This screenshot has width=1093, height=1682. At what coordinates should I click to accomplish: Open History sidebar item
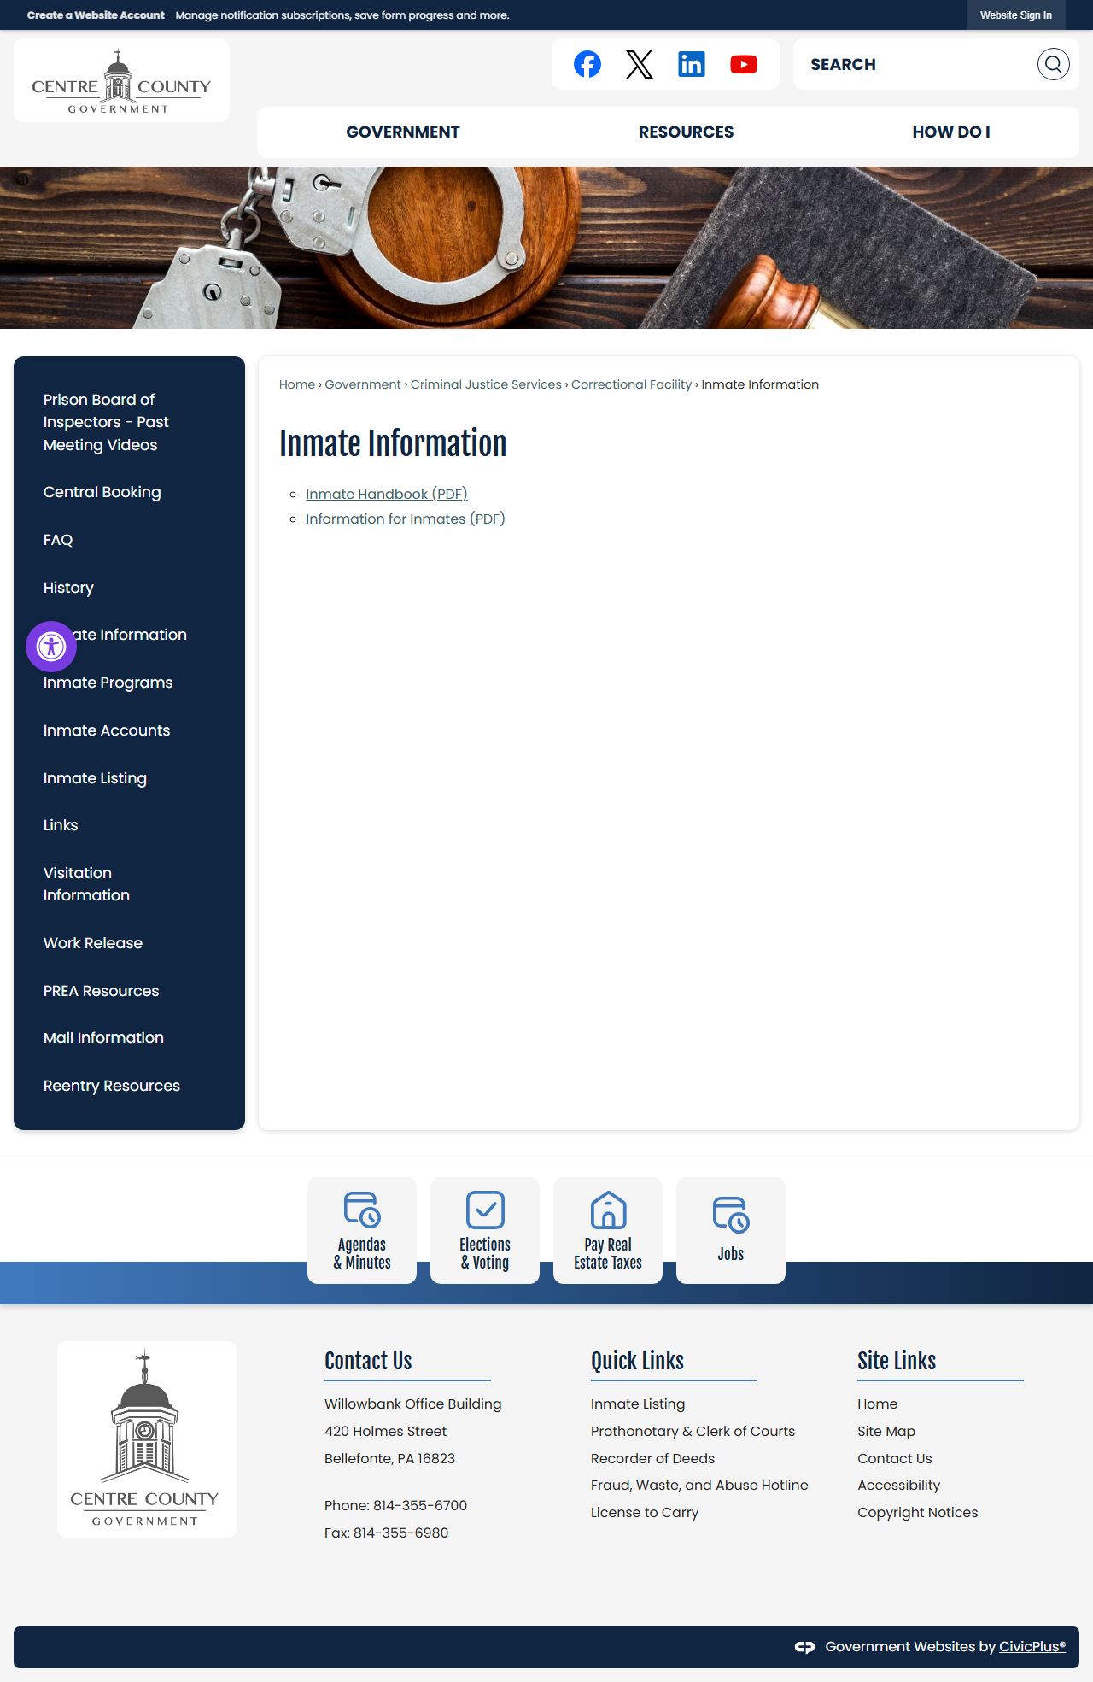pos(68,588)
